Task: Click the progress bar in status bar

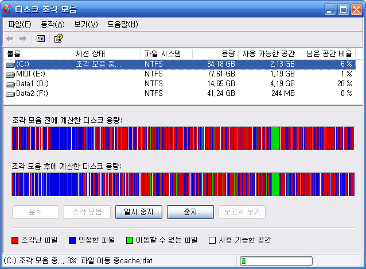Action: [x=276, y=261]
